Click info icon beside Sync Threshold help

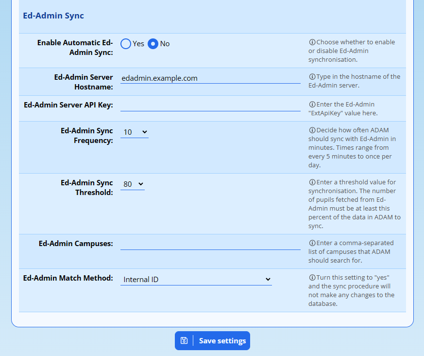pyautogui.click(x=312, y=182)
